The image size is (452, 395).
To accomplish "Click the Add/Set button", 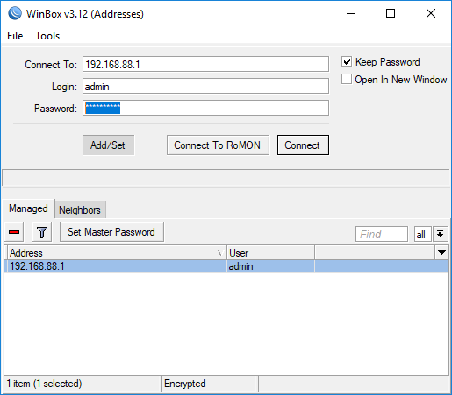I will [x=108, y=145].
